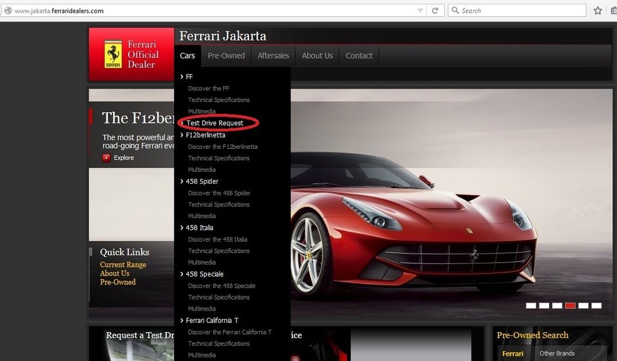
Task: Open the About Us menu tab
Action: [317, 55]
